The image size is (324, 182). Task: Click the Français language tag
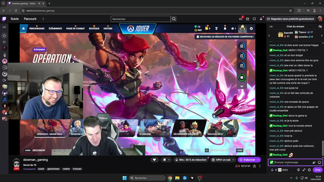[77, 169]
